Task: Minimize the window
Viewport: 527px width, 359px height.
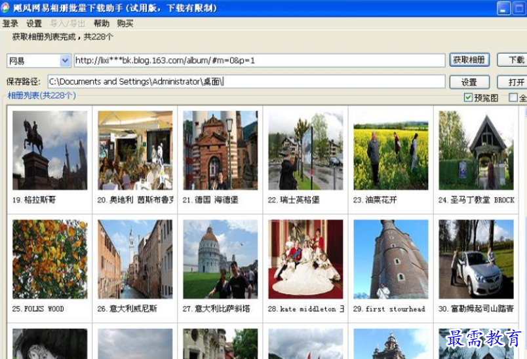Action: click(503, 9)
